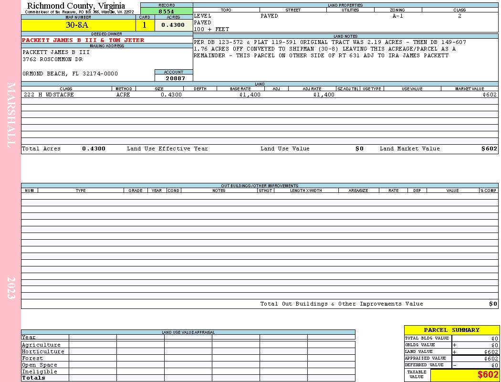
Task: Click the DEFERRED VALUE label
Action: [424, 365]
